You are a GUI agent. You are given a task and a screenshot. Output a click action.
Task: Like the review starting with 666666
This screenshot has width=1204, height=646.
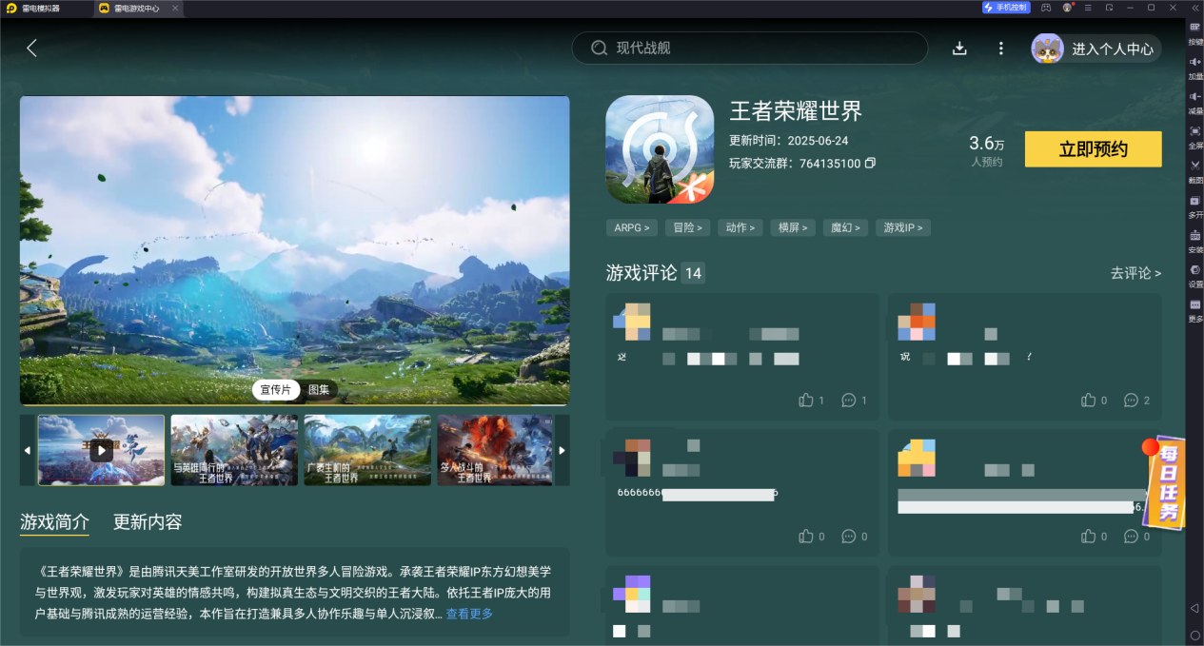806,537
